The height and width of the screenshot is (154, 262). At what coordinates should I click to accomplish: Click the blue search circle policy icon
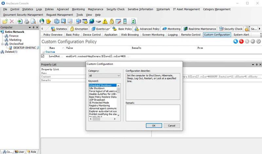pos(235,42)
